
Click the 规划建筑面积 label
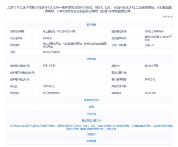[x=119, y=38]
